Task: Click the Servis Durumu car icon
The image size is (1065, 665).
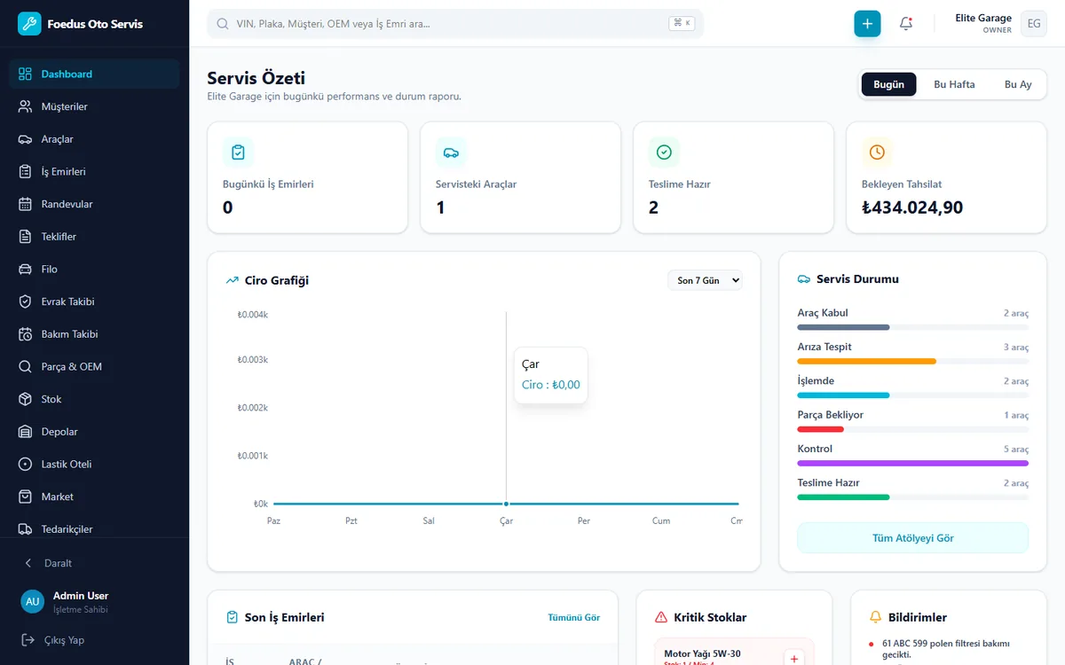Action: coord(804,278)
